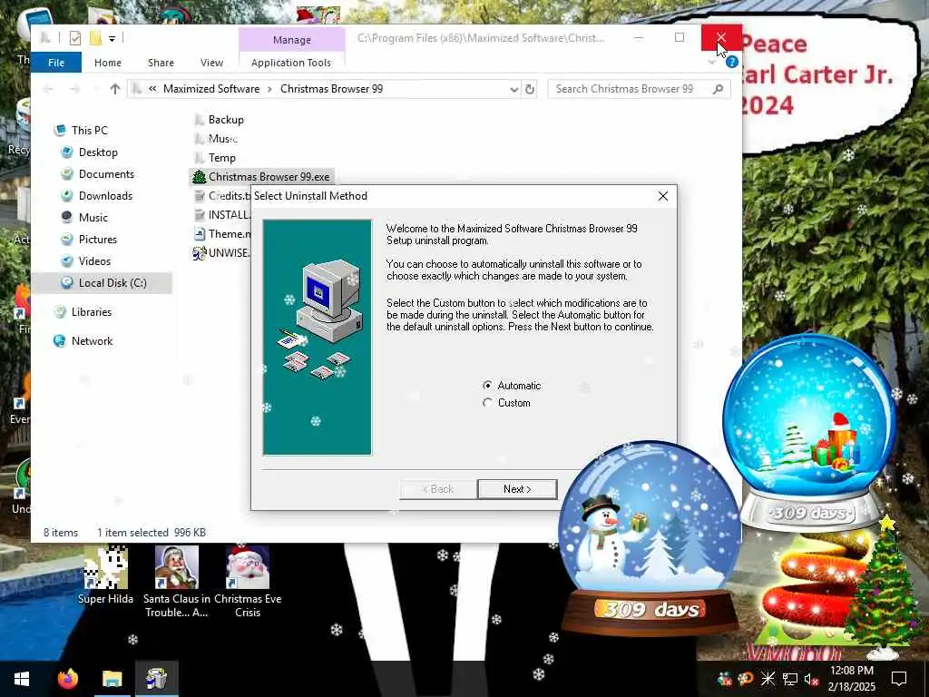Switch to Application Tools tab
This screenshot has height=697, width=929.
point(291,63)
